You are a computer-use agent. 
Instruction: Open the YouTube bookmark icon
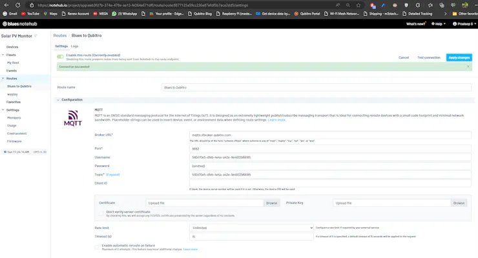(23, 14)
